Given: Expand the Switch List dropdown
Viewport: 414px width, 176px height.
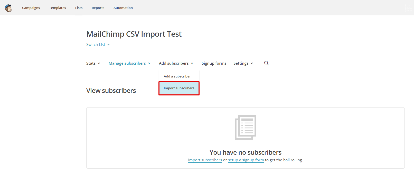Looking at the screenshot, I should click(x=98, y=45).
